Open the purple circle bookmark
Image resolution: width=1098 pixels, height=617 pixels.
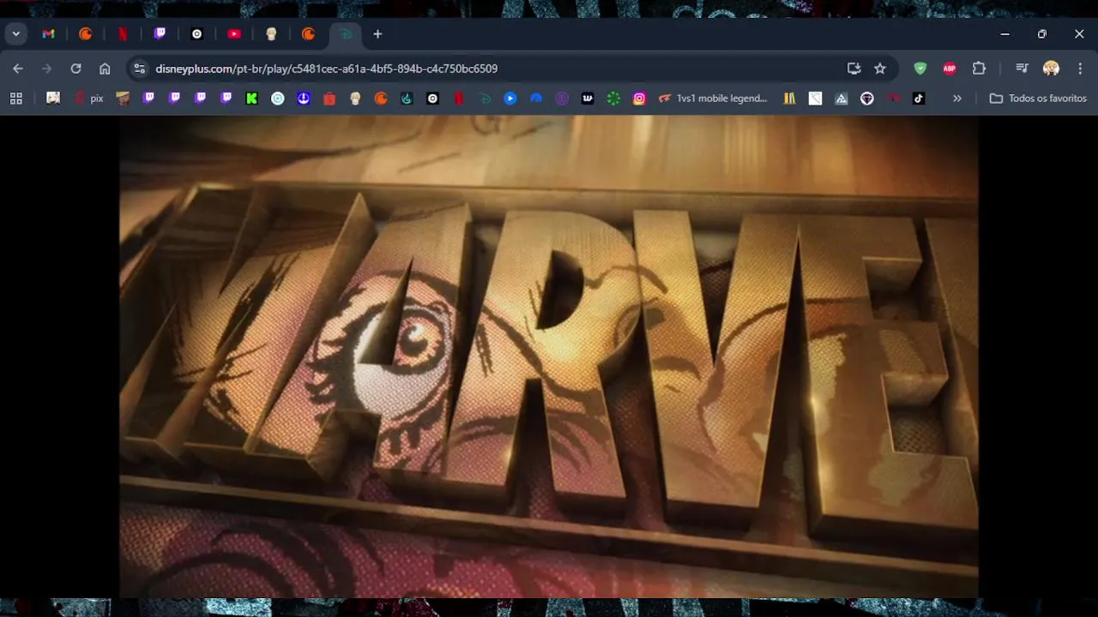562,99
